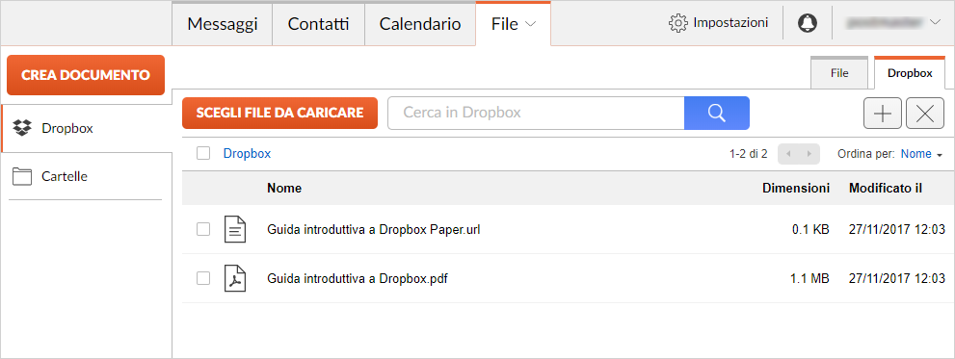Focus the Cerca in Dropbox search field
The height and width of the screenshot is (359, 955).
(536, 114)
